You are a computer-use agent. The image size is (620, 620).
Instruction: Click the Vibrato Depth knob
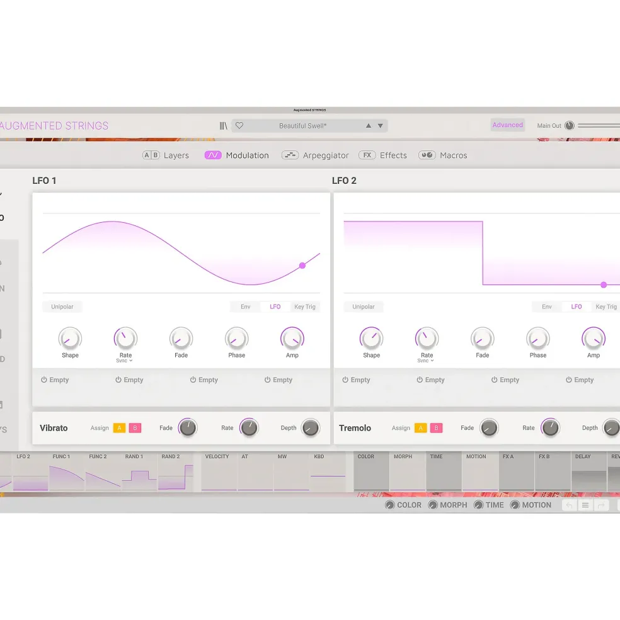[311, 428]
